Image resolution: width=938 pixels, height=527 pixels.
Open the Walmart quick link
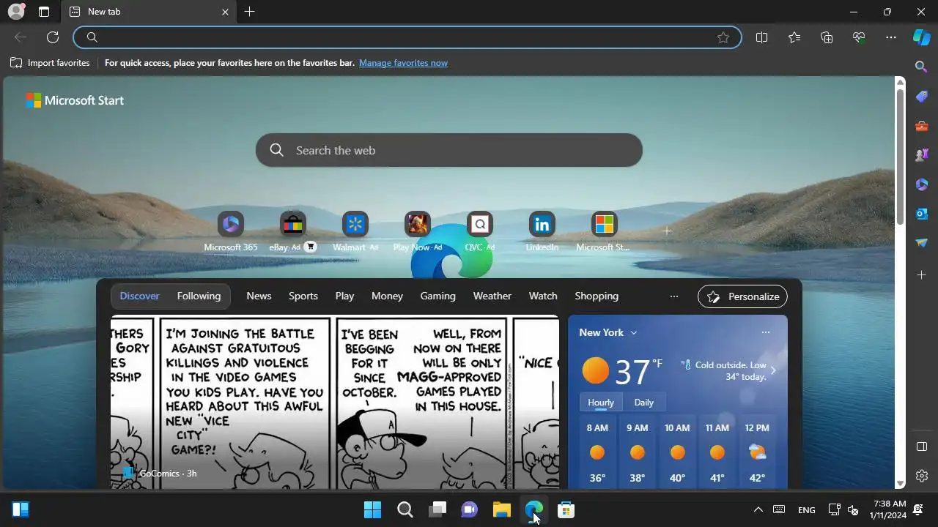[355, 232]
